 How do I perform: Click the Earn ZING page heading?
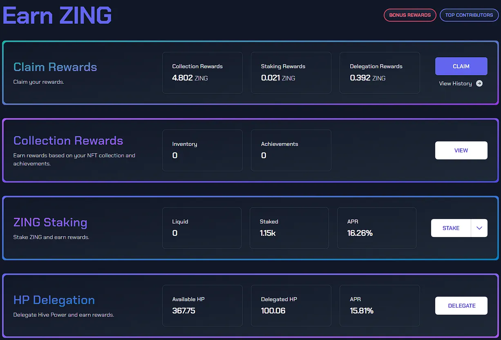point(57,16)
